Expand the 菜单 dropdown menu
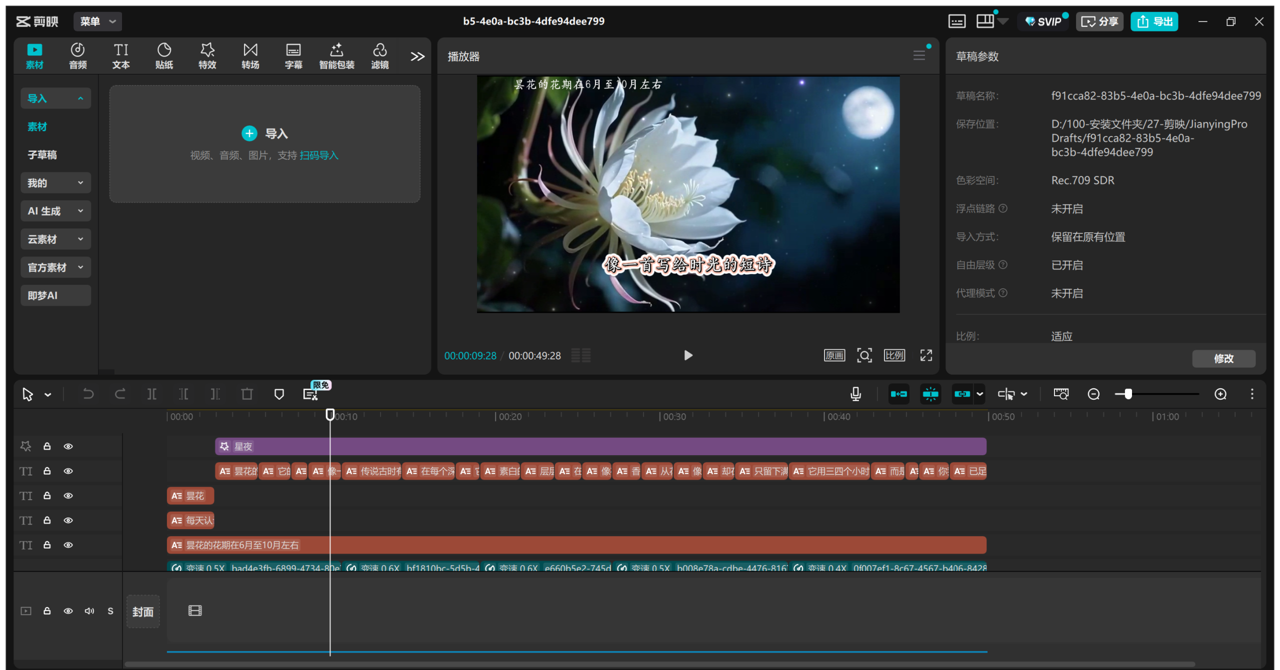Screen dimensions: 1280x670 click(x=98, y=21)
